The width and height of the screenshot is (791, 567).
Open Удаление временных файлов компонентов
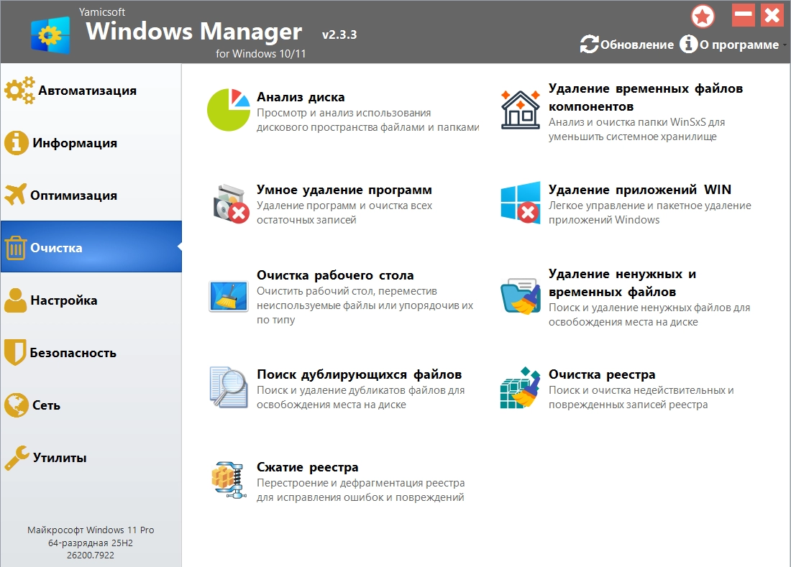click(x=646, y=97)
